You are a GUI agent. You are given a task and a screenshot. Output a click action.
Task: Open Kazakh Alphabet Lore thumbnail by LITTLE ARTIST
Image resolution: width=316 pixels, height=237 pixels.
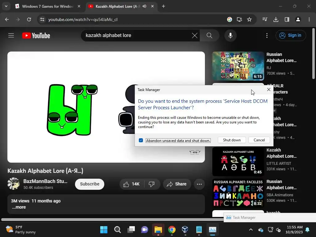238,162
